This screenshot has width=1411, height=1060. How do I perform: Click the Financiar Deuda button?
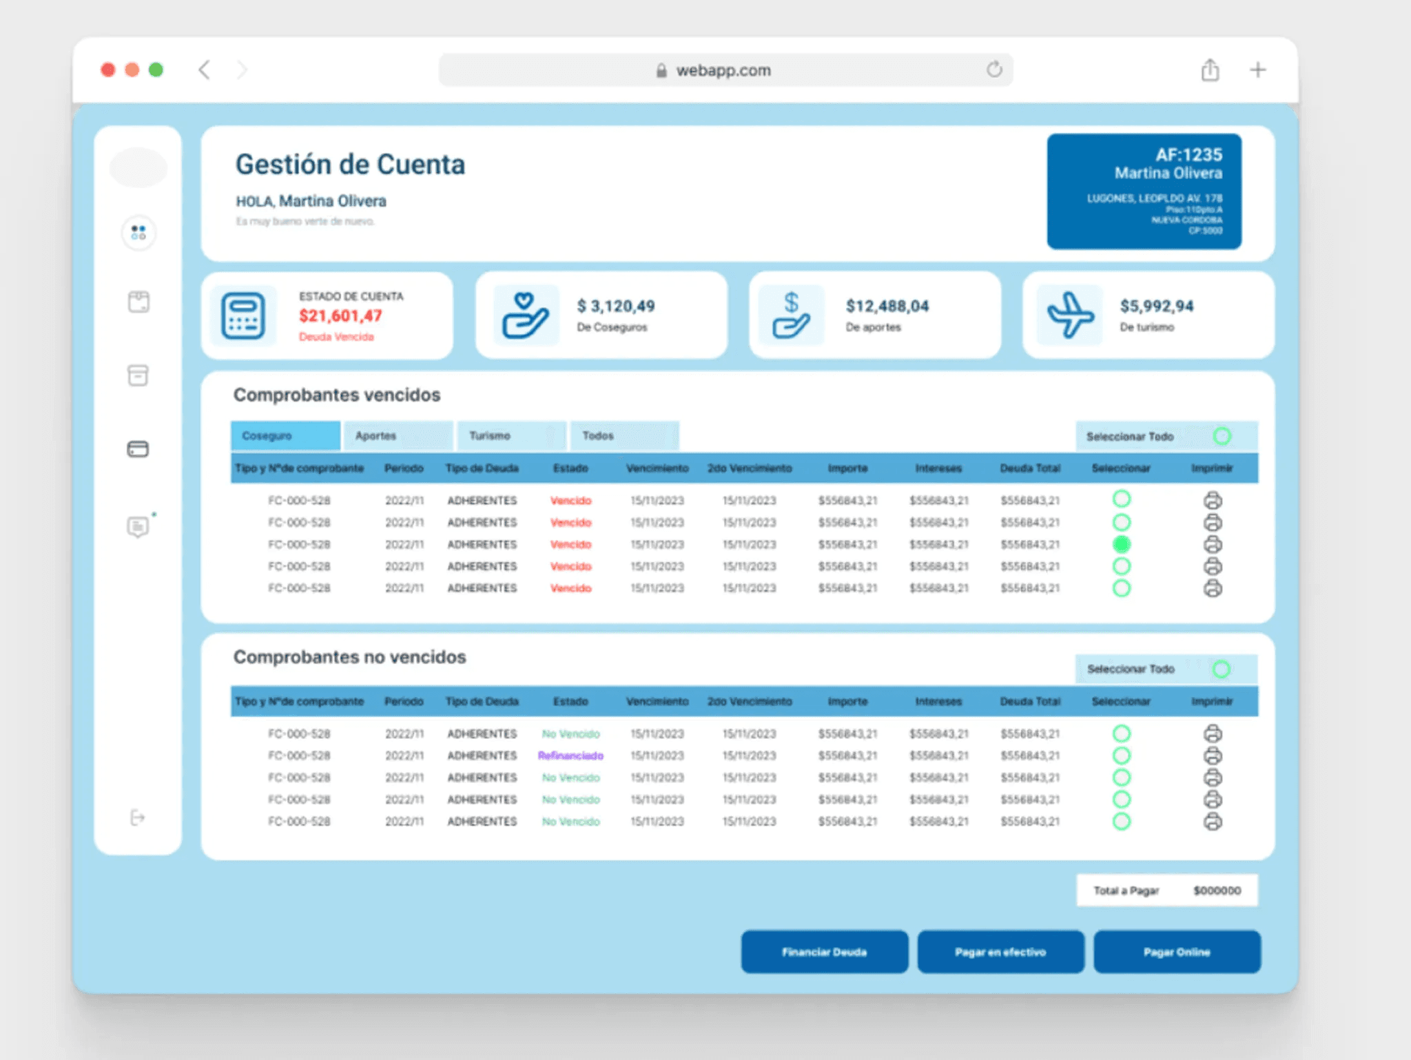(824, 952)
